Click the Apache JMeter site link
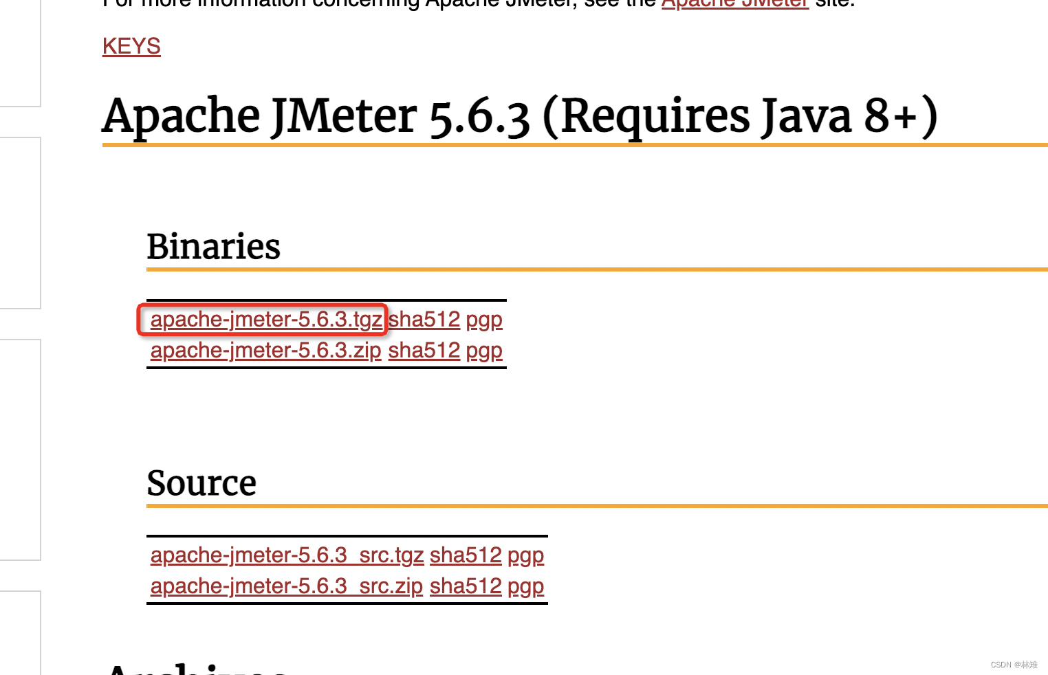This screenshot has width=1048, height=675. click(734, 3)
